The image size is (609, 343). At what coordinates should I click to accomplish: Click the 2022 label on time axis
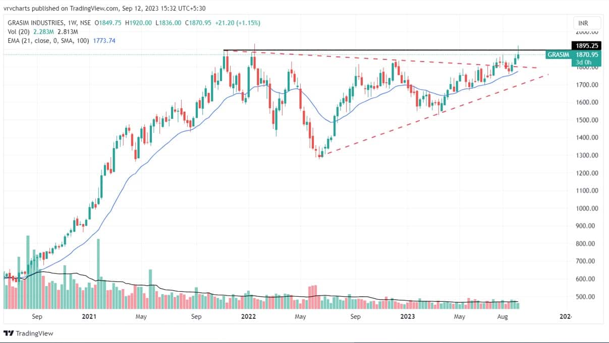point(248,317)
